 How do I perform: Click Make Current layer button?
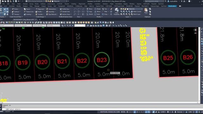coord(136,11)
